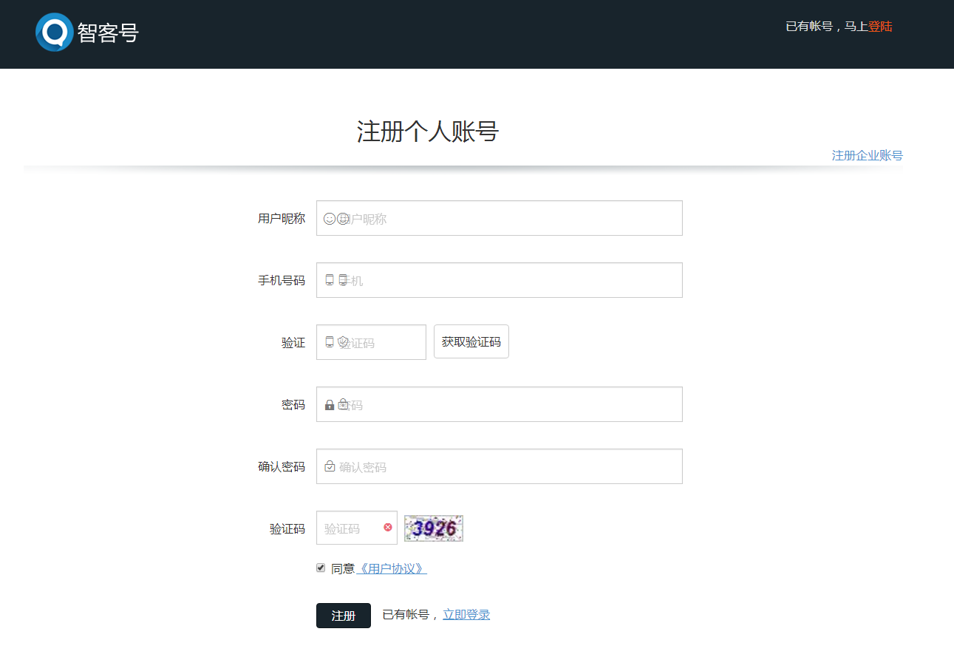Switch to 注册企业账号 registration
This screenshot has height=657, width=954.
pyautogui.click(x=867, y=156)
